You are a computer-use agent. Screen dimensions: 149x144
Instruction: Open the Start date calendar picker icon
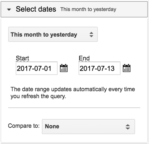click(64, 68)
